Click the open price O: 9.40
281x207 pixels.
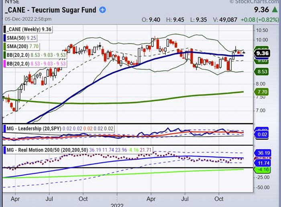pyautogui.click(x=151, y=20)
